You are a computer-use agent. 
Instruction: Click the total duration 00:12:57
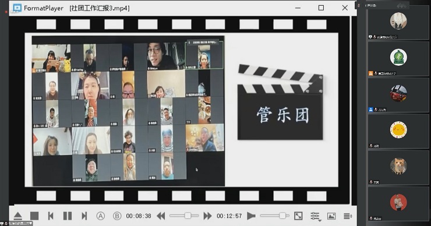click(229, 216)
